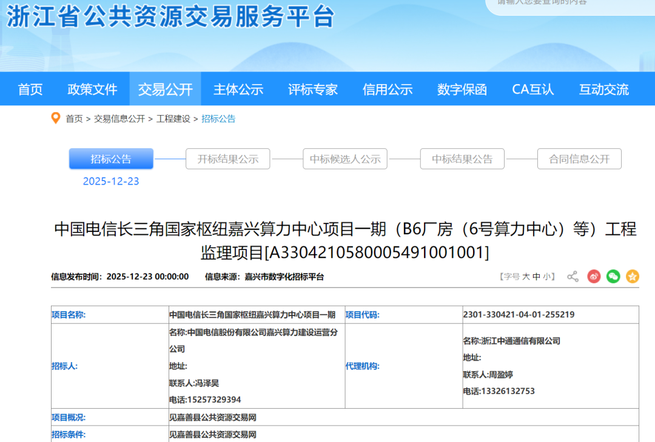Share the notice to Weibo
655x442 pixels.
pos(594,277)
